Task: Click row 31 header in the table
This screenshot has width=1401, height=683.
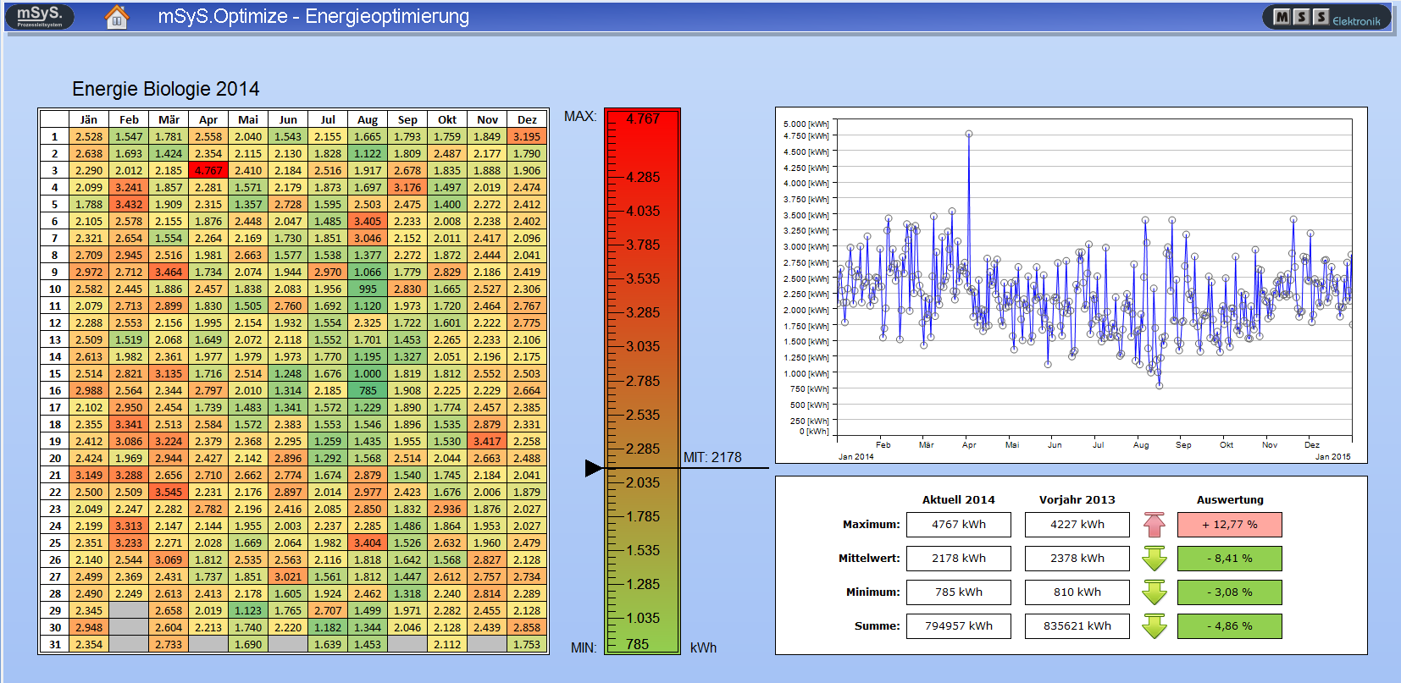Action: 55,644
